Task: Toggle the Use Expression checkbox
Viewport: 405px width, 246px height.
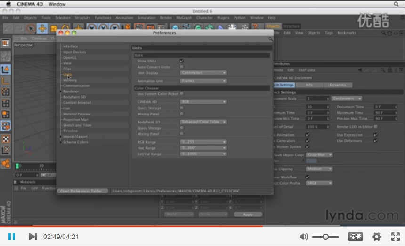Action: [375, 135]
